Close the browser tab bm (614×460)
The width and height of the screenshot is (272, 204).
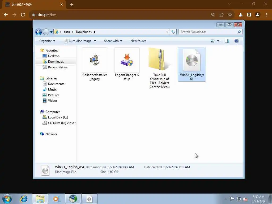[x=62, y=5]
